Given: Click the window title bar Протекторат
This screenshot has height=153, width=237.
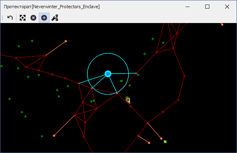Looking at the screenshot, I should (x=52, y=7).
